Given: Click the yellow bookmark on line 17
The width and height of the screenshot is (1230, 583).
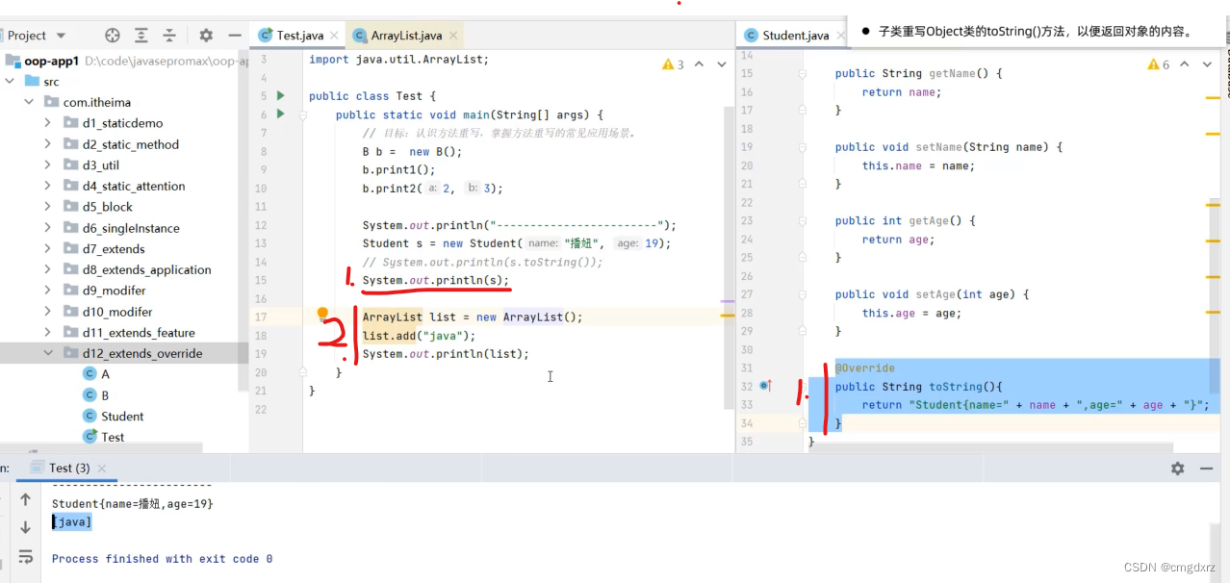Looking at the screenshot, I should click(323, 312).
